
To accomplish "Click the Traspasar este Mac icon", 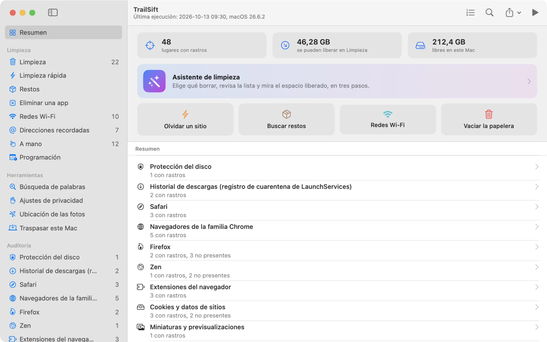I will [x=13, y=228].
